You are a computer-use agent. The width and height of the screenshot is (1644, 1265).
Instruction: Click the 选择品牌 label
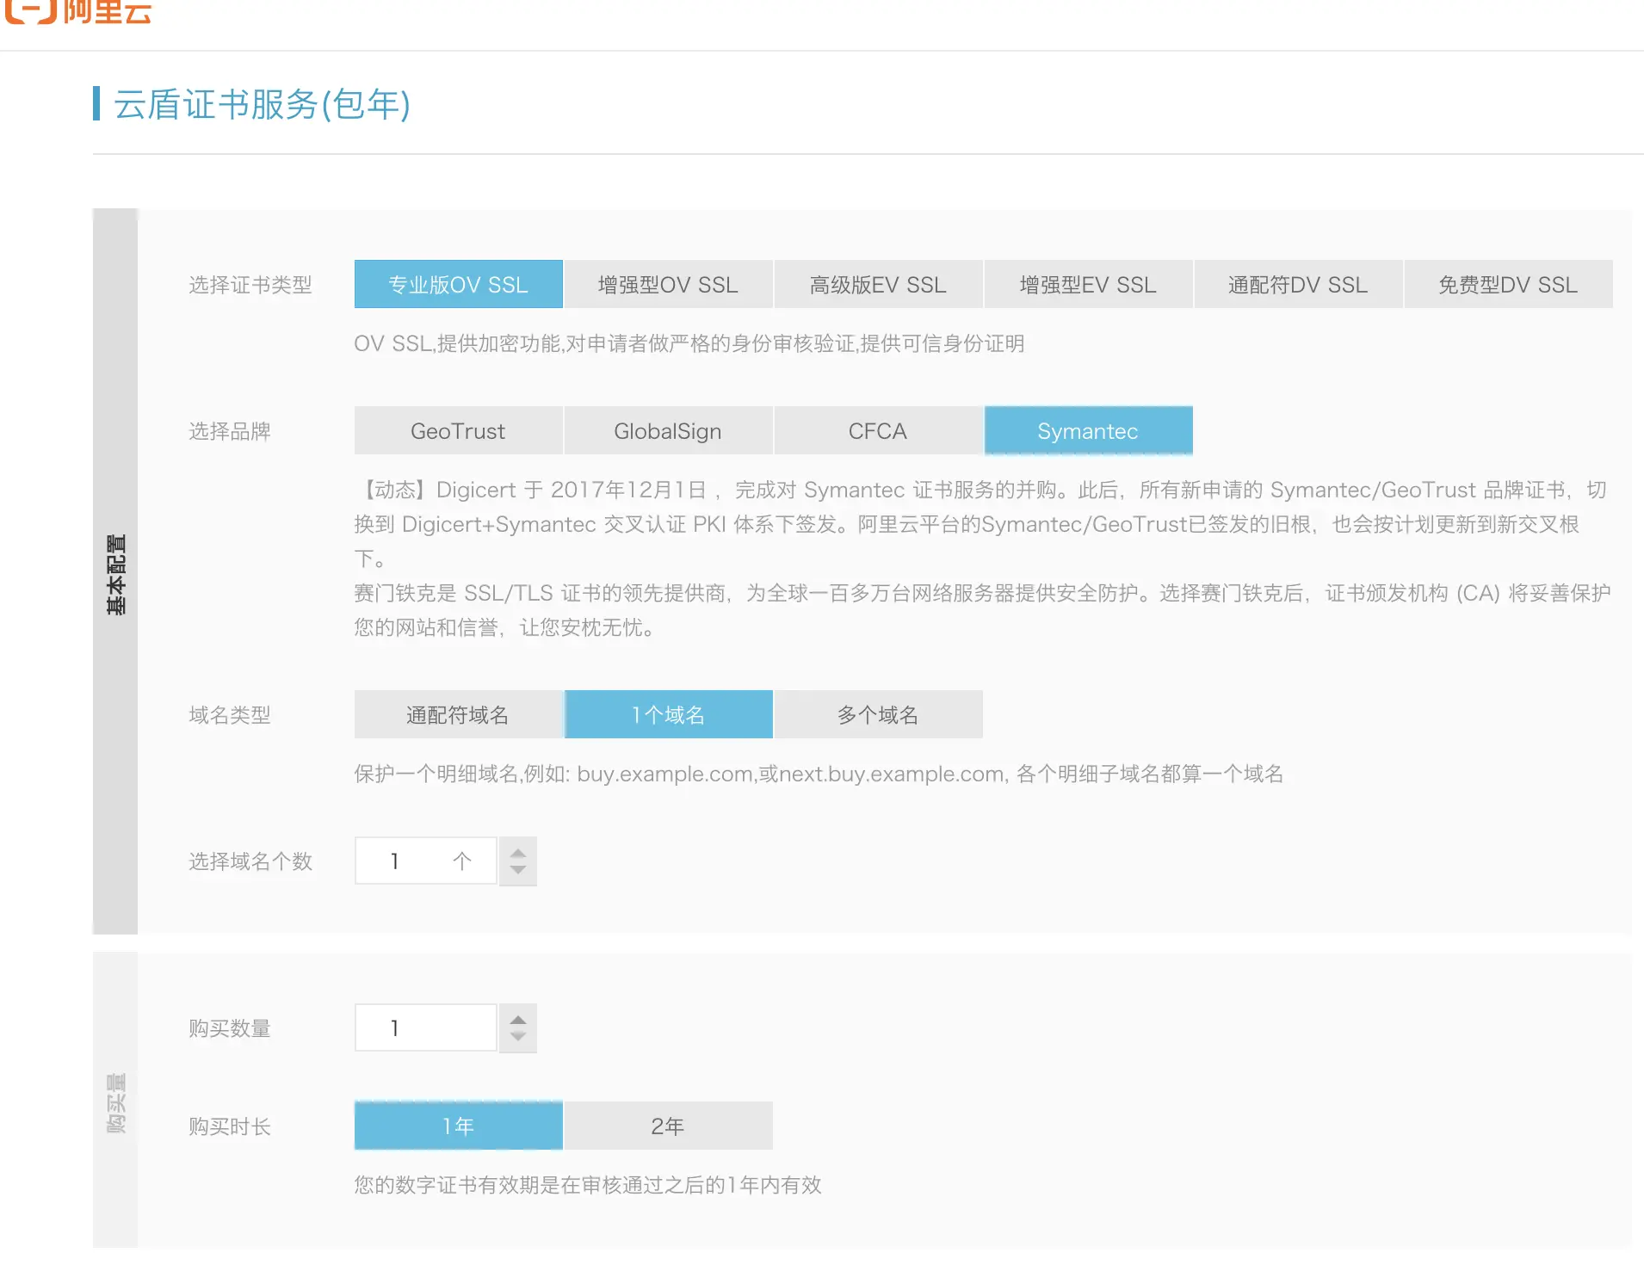[x=230, y=431]
